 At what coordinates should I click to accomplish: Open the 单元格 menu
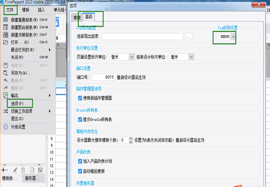[59, 10]
